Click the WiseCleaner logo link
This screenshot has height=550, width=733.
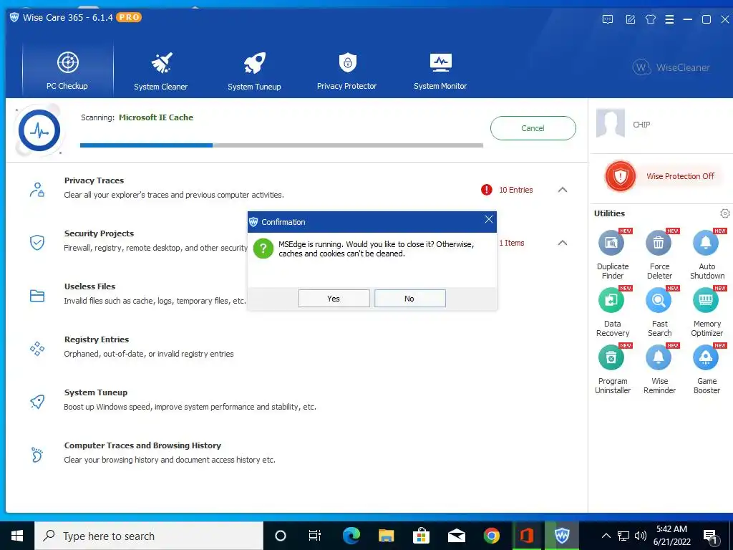(x=671, y=67)
